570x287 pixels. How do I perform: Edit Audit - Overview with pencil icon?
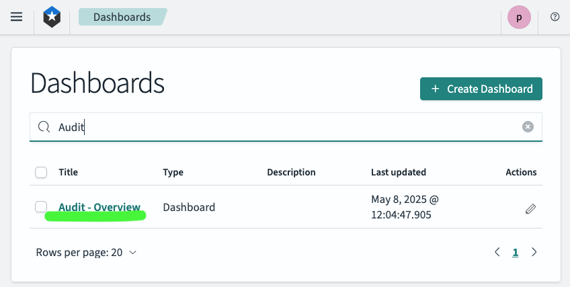(x=530, y=209)
